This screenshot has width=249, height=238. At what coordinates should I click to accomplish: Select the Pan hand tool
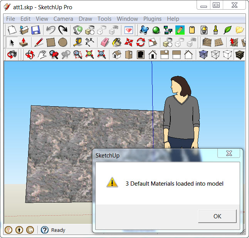pyautogui.click(x=42, y=55)
